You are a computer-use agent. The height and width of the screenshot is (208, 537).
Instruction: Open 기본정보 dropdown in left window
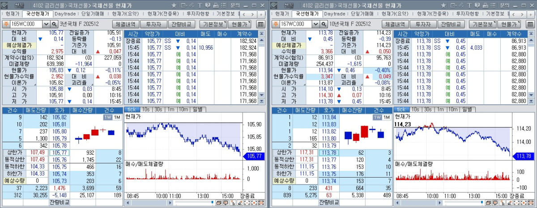point(212,24)
